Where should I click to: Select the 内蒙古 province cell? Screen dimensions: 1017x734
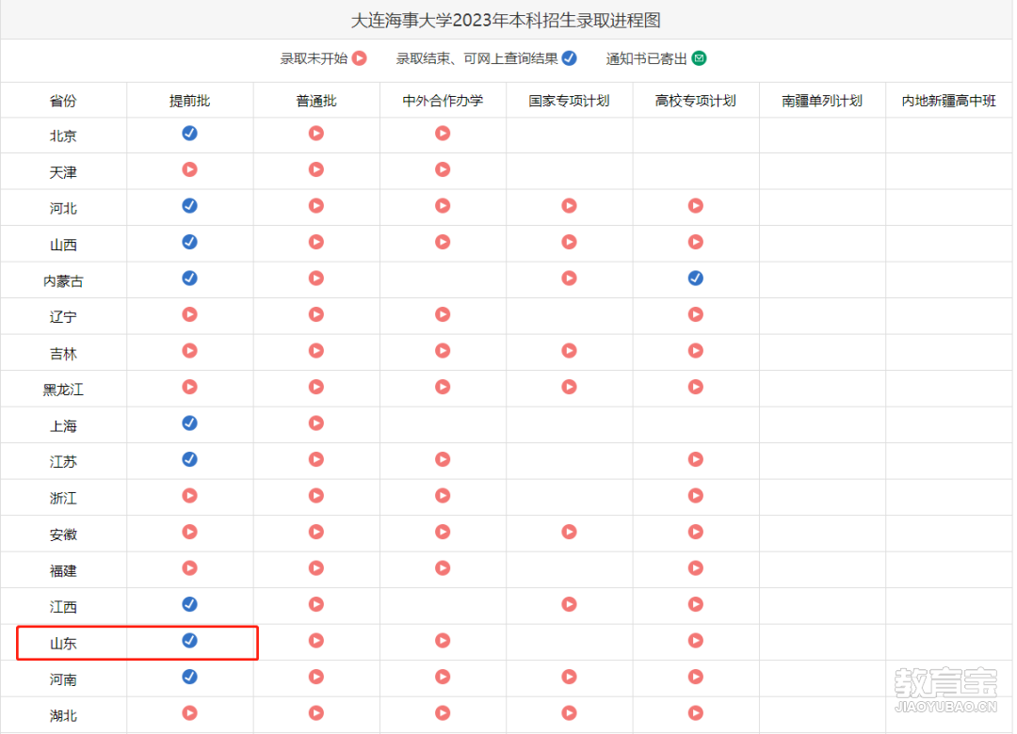coord(63,281)
